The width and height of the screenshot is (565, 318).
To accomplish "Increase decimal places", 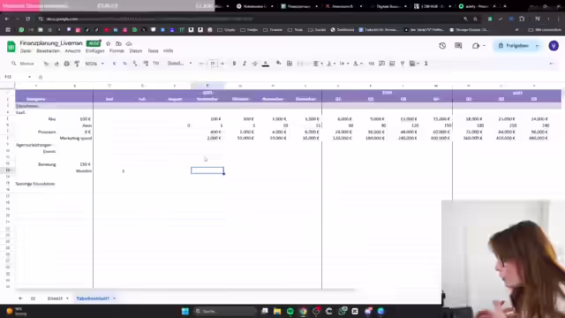I will pyautogui.click(x=146, y=64).
